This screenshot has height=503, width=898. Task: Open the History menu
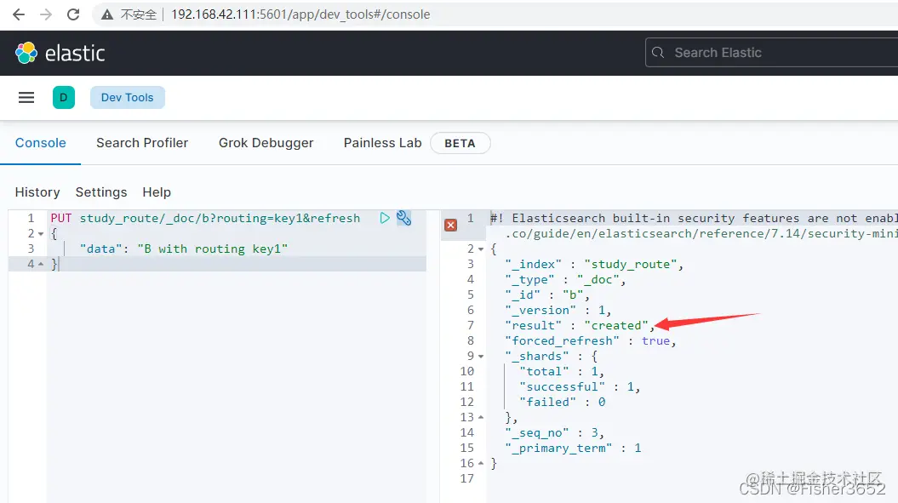pos(37,191)
